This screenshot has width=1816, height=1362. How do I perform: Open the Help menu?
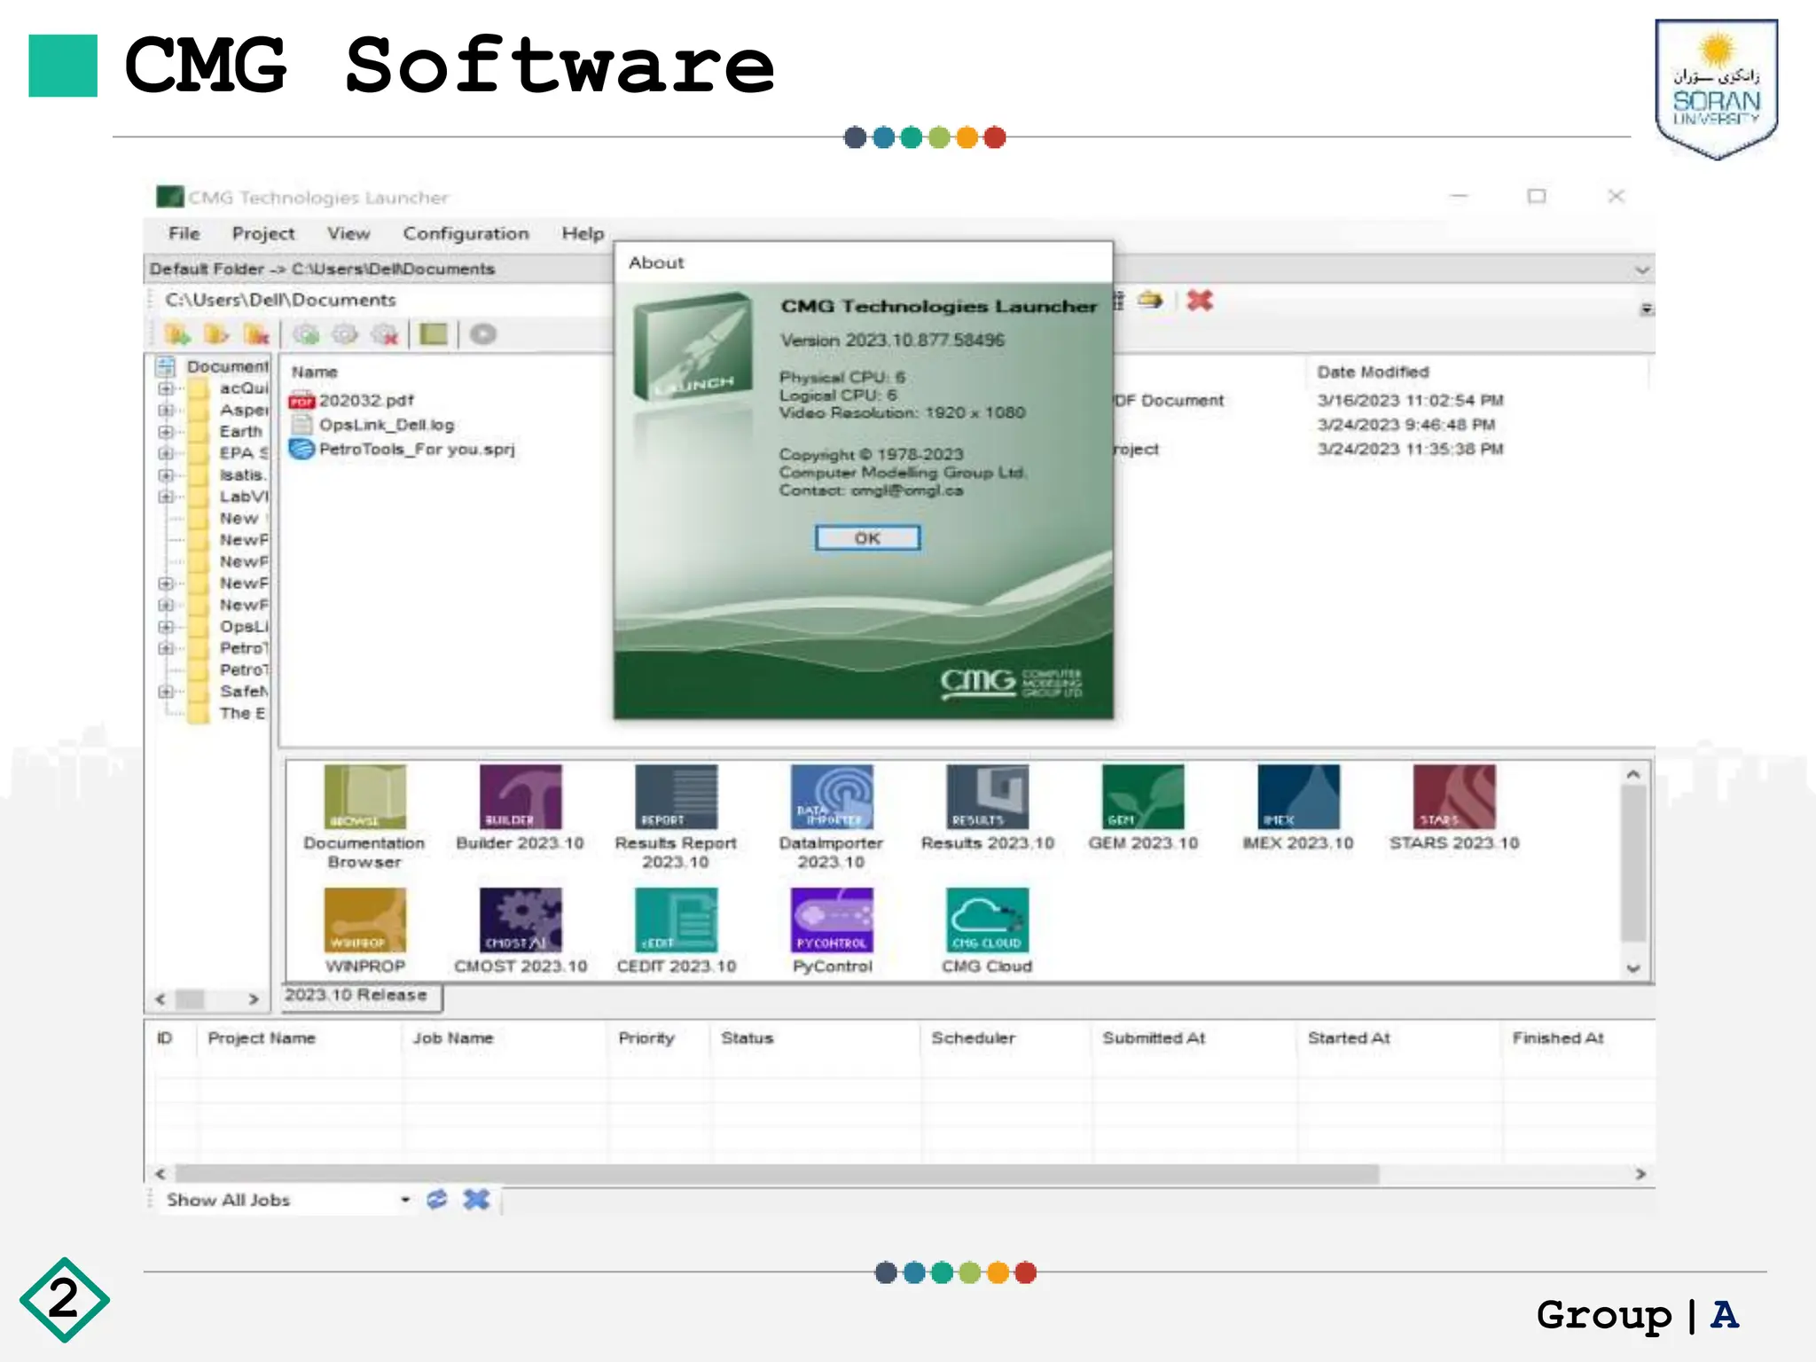tap(583, 233)
